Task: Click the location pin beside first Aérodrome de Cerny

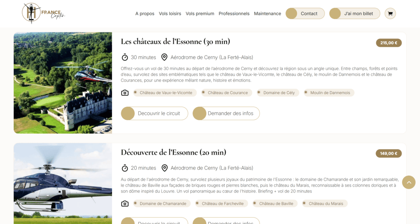Action: [164, 57]
